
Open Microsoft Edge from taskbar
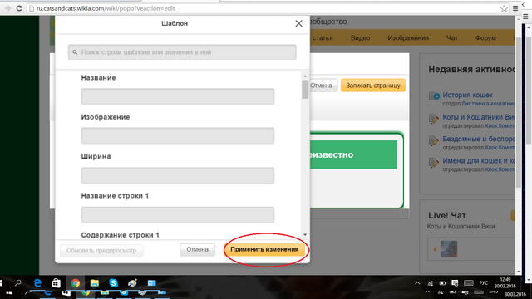[x=37, y=282]
